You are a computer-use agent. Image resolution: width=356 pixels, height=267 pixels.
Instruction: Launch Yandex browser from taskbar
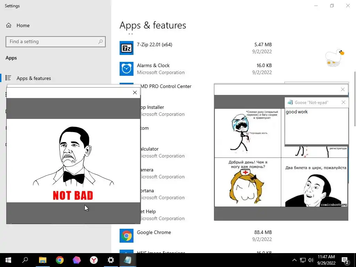(x=94, y=260)
